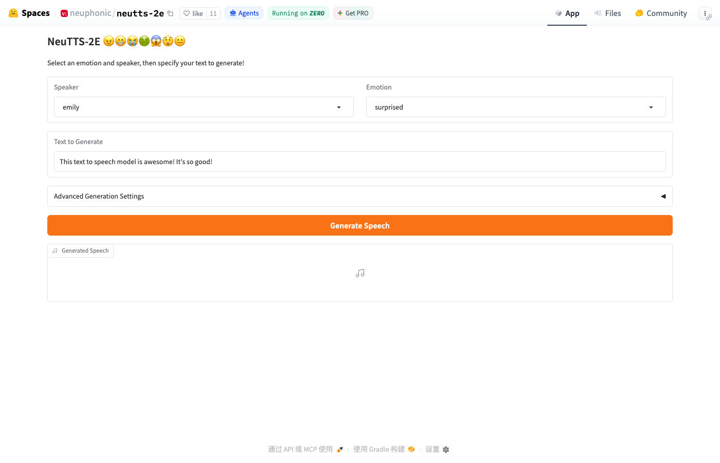Open the three-dot options menu
This screenshot has height=463, width=720.
705,13
